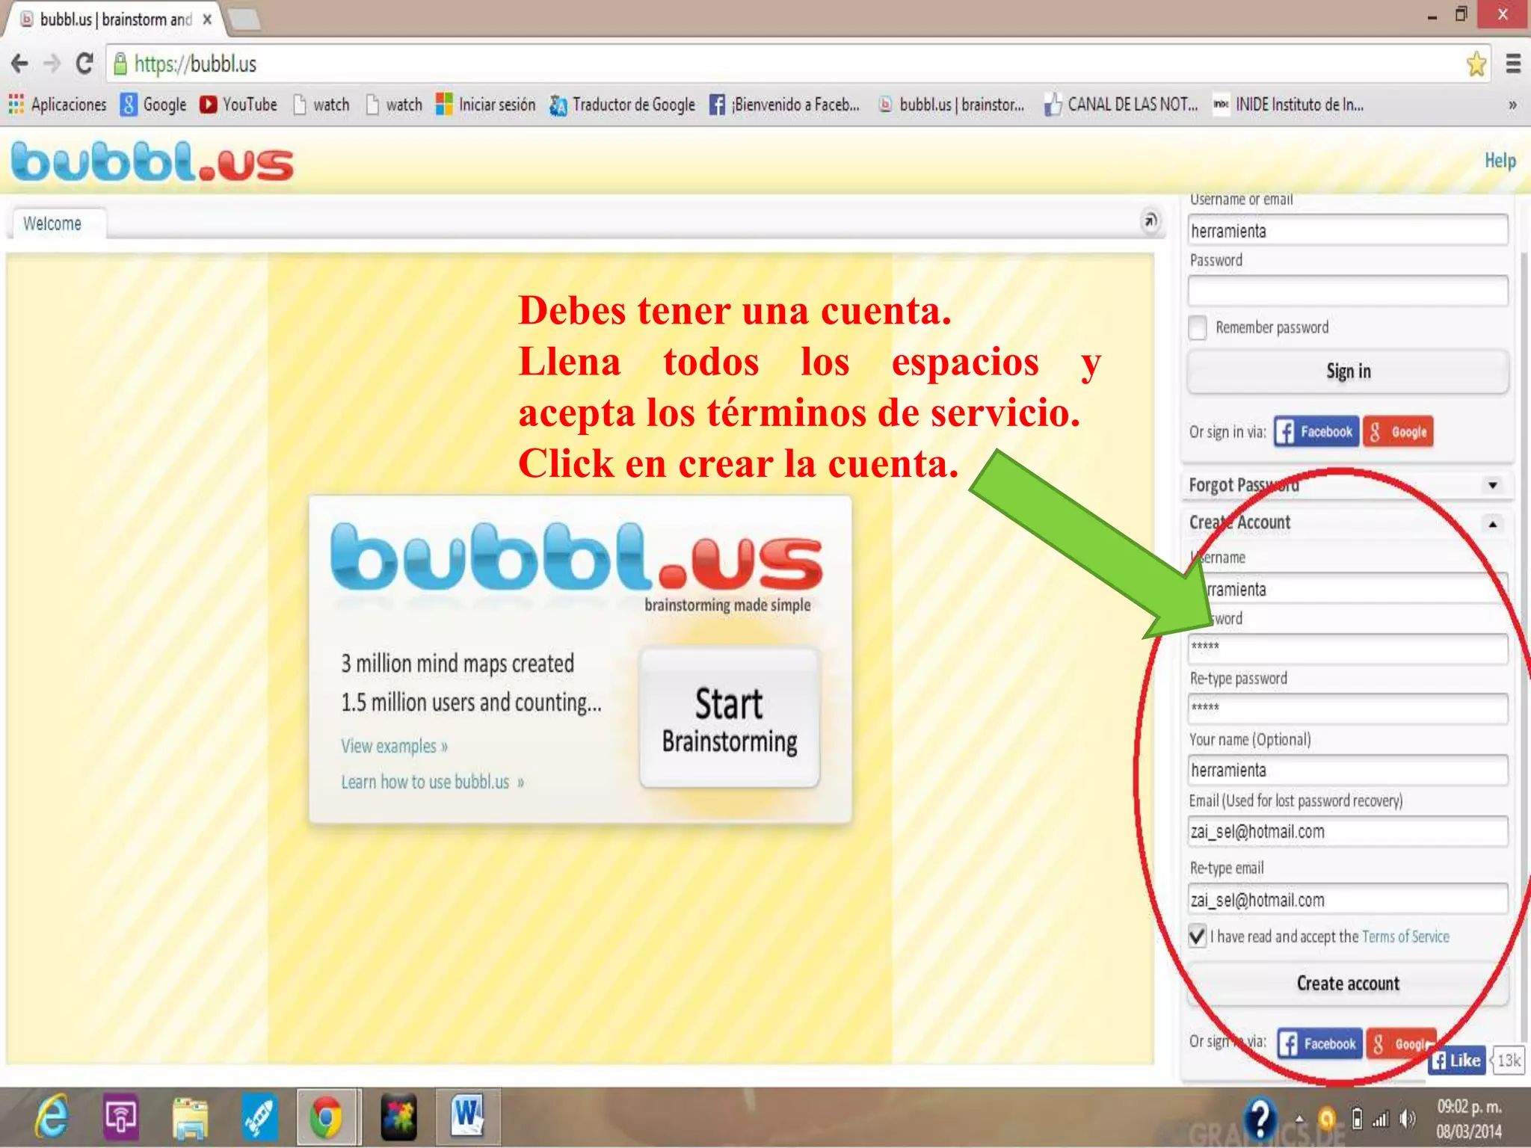The width and height of the screenshot is (1531, 1148).
Task: Open a new browser tab
Action: [x=244, y=19]
